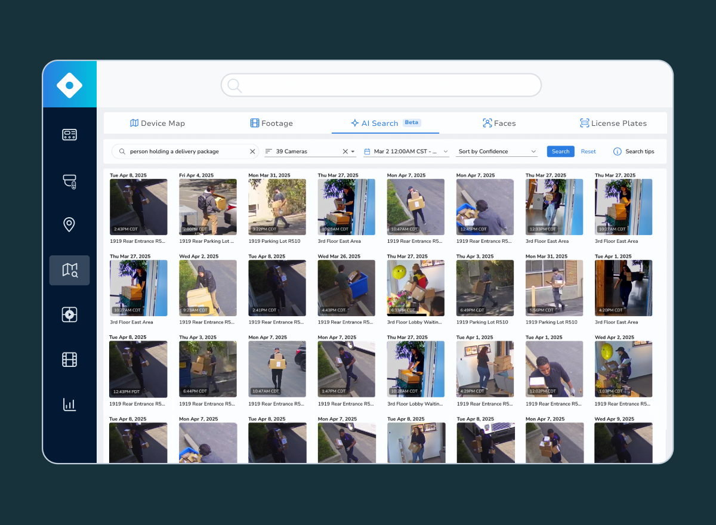Switch to the License Plates tab
The image size is (716, 525).
coord(613,123)
